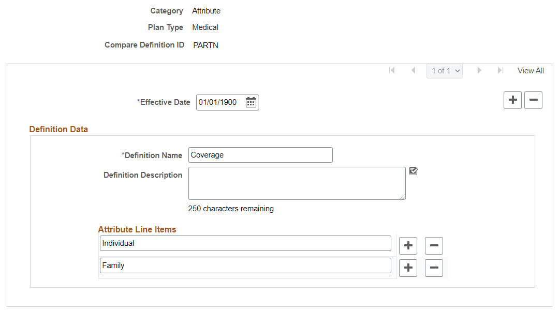
Task: Delete the current Effective Date row
Action: [533, 100]
